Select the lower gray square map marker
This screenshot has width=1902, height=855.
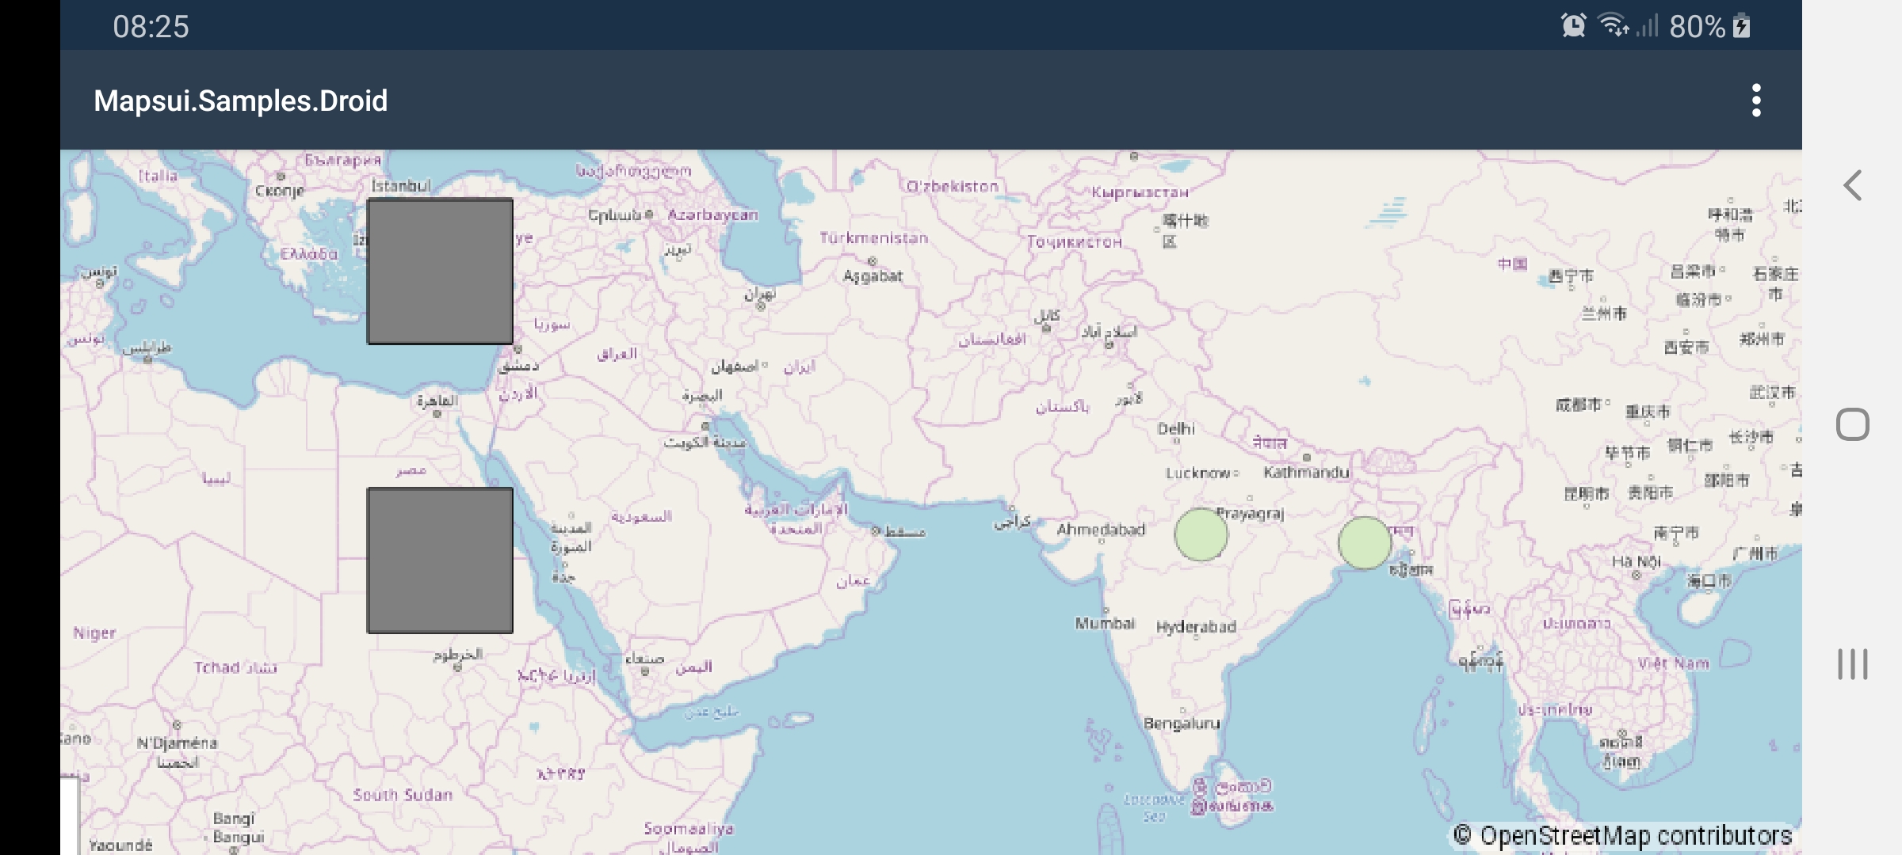tap(440, 560)
